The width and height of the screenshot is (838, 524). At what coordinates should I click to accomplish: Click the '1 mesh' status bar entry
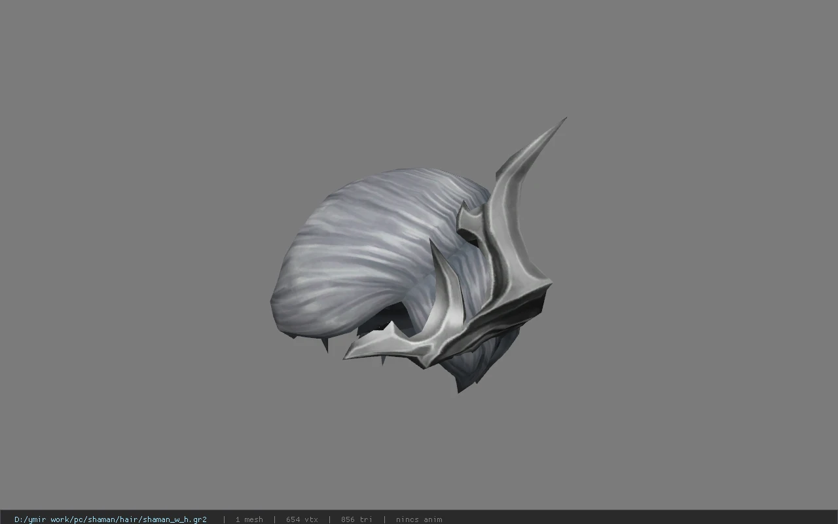click(x=249, y=519)
